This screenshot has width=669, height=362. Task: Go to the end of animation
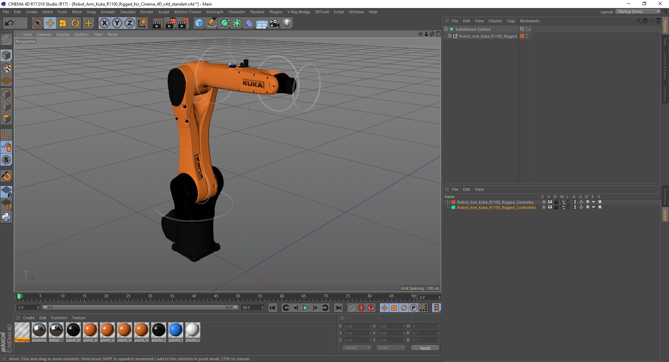coord(338,308)
